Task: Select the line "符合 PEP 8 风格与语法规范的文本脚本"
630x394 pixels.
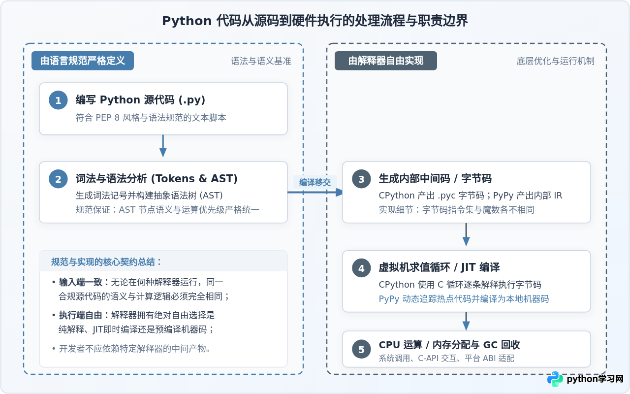Action: tap(151, 118)
